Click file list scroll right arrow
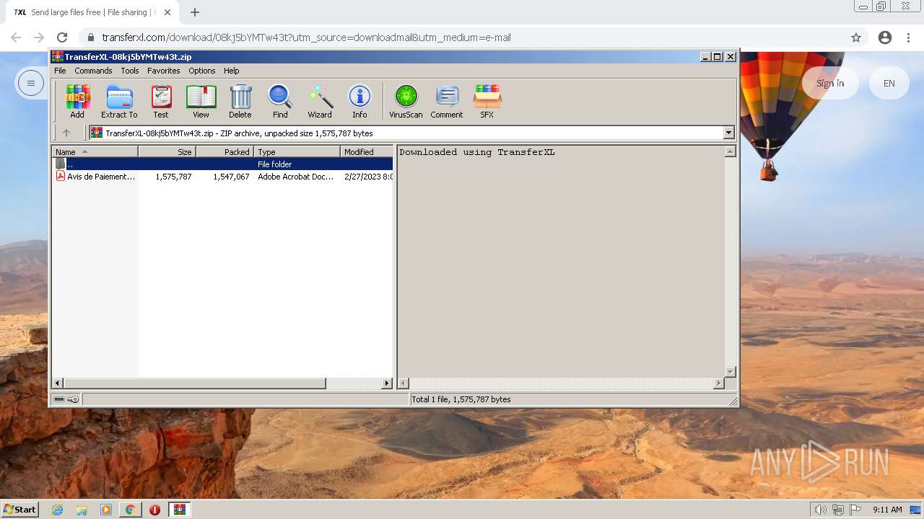Image resolution: width=924 pixels, height=519 pixels. (x=387, y=383)
